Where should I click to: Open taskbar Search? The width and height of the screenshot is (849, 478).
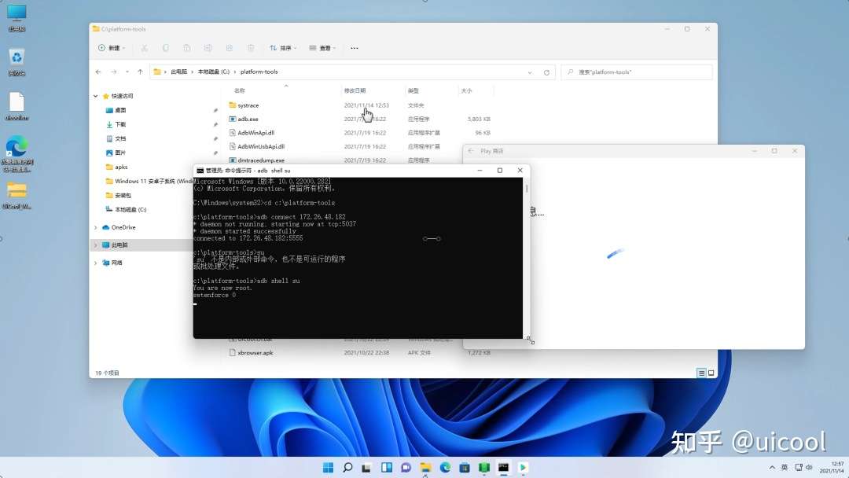pos(347,467)
